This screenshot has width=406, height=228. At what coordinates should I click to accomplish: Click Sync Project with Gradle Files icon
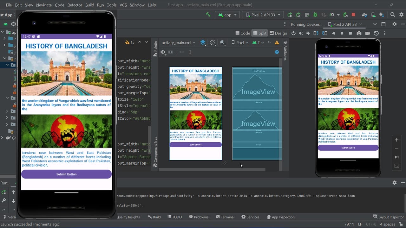point(365,15)
